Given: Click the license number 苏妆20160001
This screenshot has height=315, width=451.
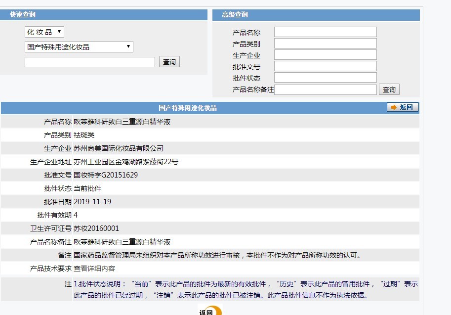Looking at the screenshot, I should pyautogui.click(x=96, y=228).
